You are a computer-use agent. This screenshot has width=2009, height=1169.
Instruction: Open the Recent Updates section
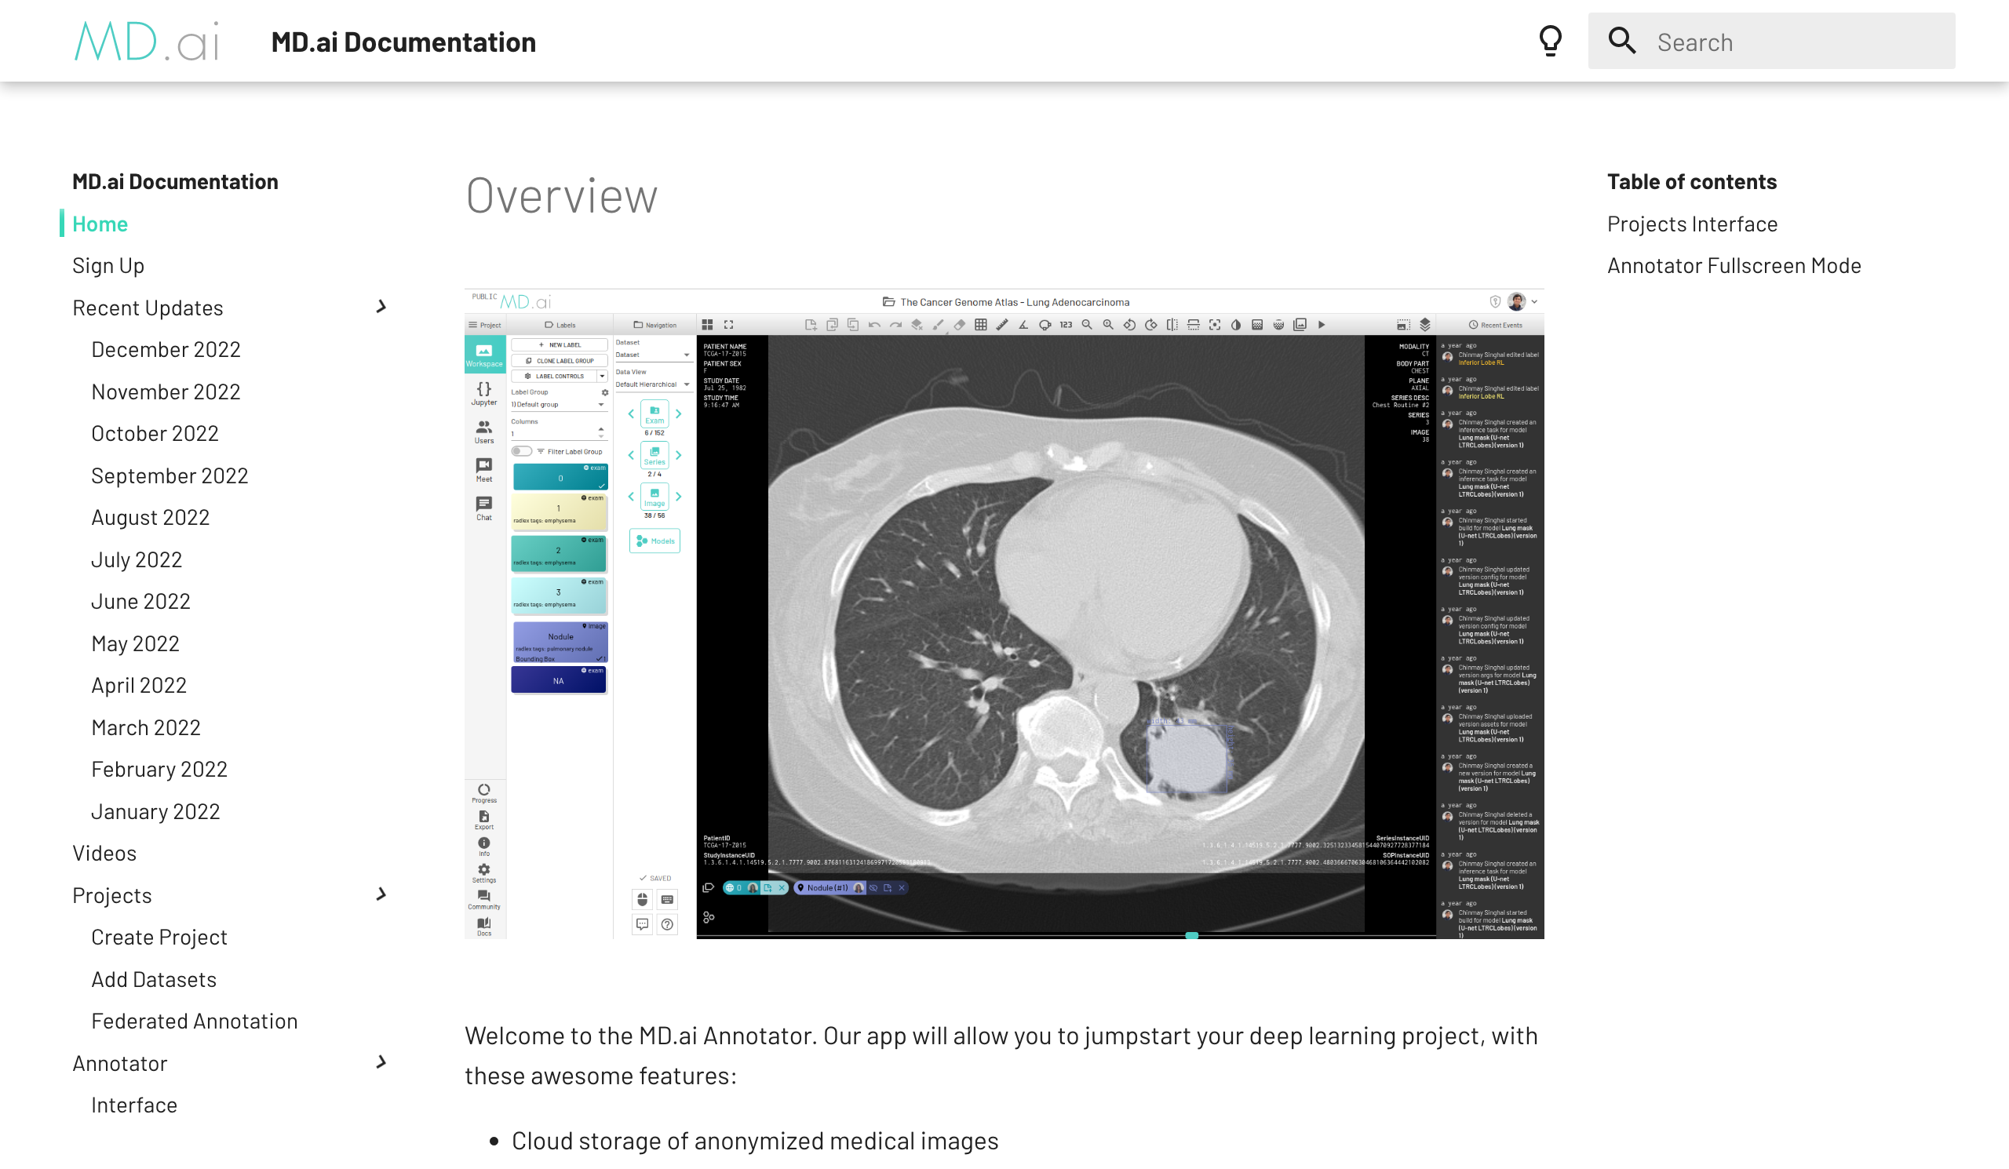click(148, 308)
